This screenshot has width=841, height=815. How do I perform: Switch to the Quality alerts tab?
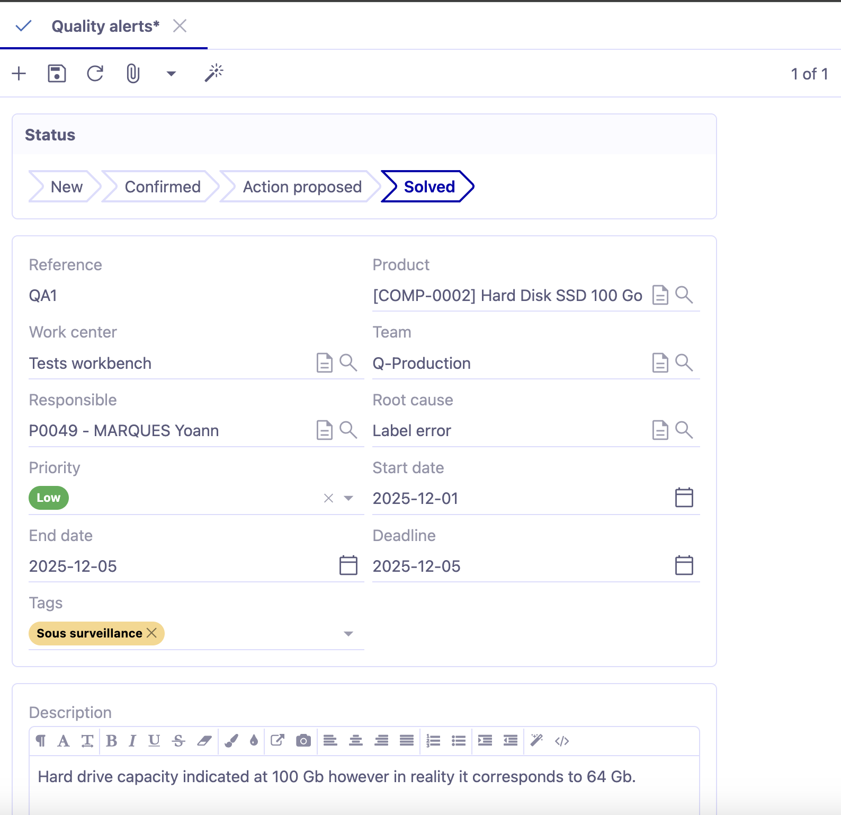click(105, 26)
